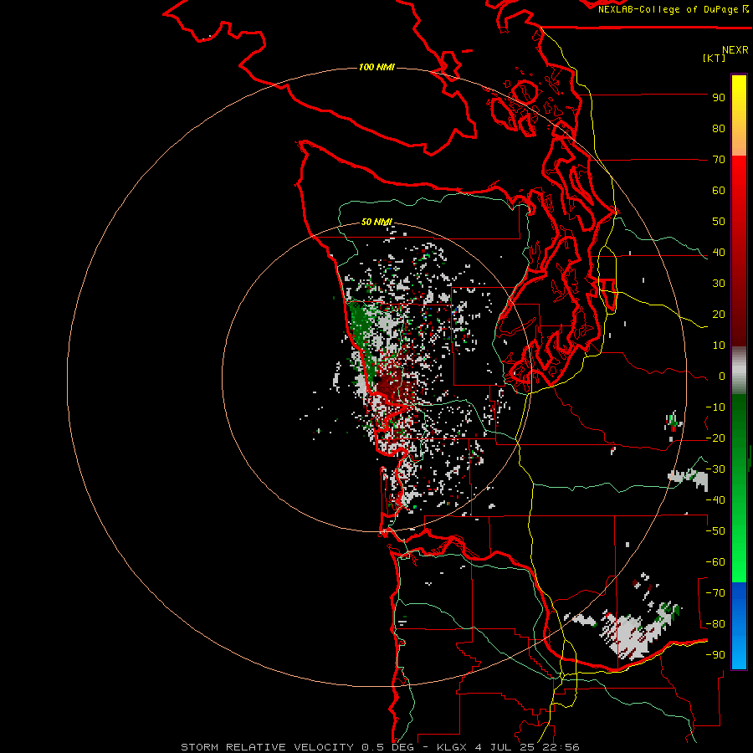Click the 50 value on velocity scale
This screenshot has height=753, width=753.
[719, 222]
